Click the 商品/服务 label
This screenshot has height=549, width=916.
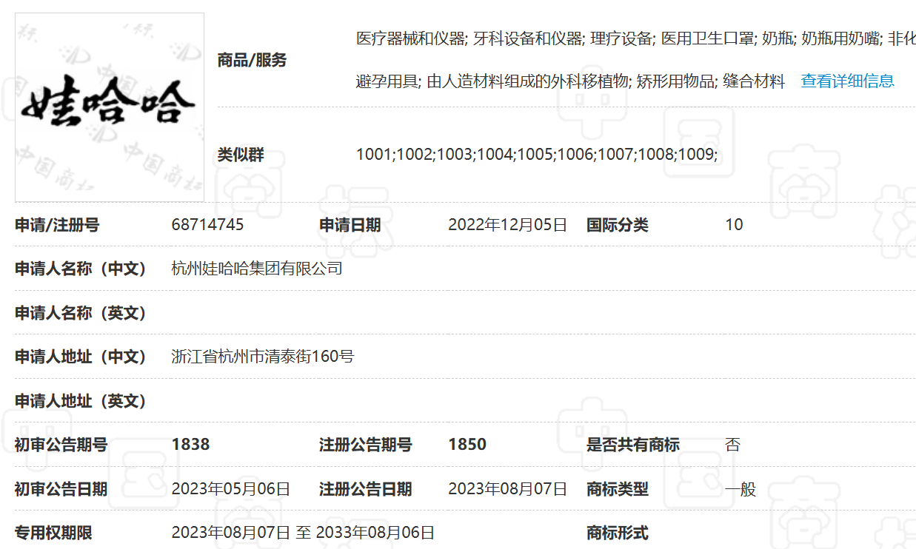point(252,61)
